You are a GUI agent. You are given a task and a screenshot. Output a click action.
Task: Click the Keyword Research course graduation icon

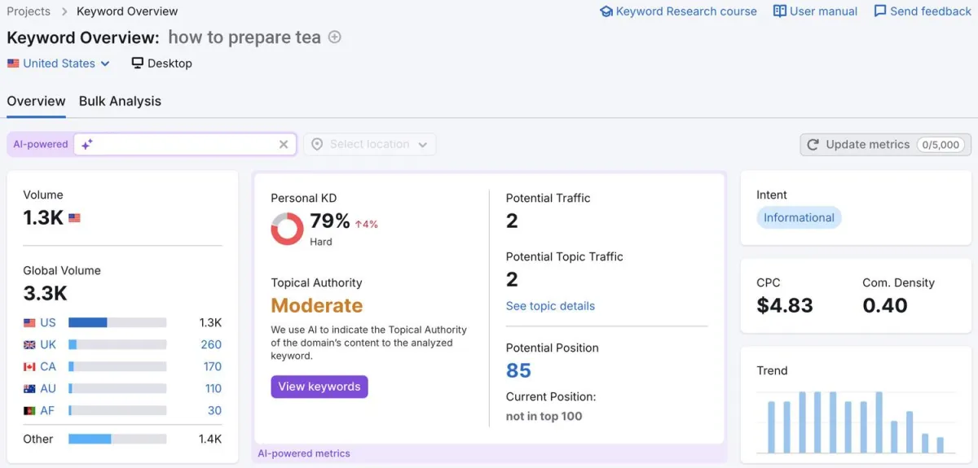606,11
